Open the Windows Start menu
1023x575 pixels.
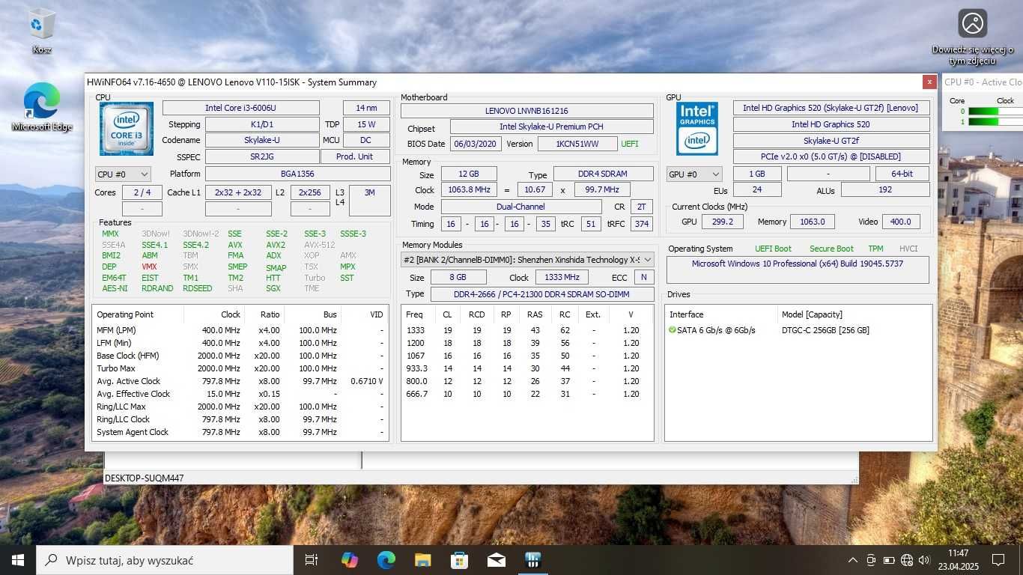pos(17,560)
